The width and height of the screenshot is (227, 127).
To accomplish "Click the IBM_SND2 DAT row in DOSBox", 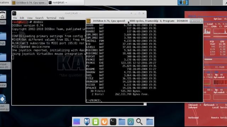I will (121, 38).
